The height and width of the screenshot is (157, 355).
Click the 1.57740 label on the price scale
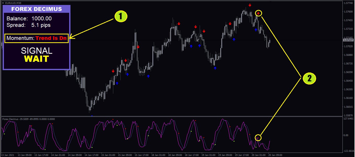pos(348,3)
